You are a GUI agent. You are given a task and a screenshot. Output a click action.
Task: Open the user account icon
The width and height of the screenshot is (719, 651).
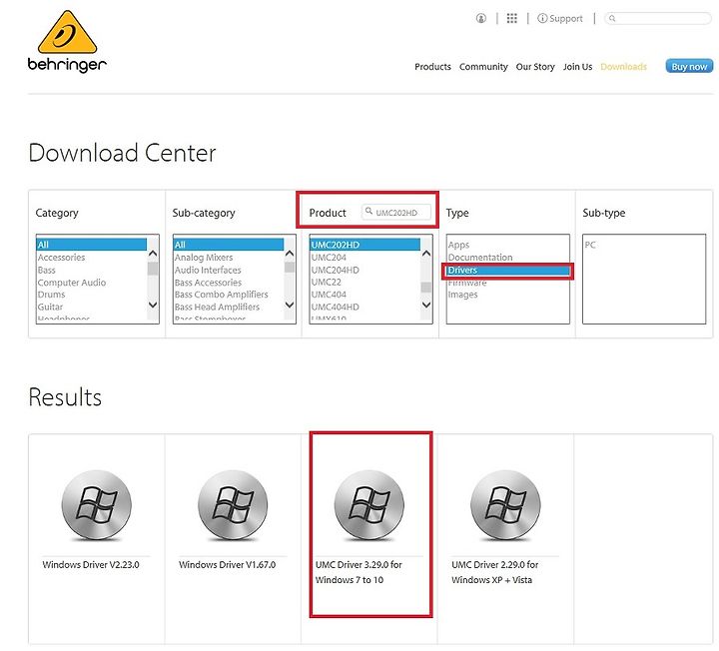(481, 18)
